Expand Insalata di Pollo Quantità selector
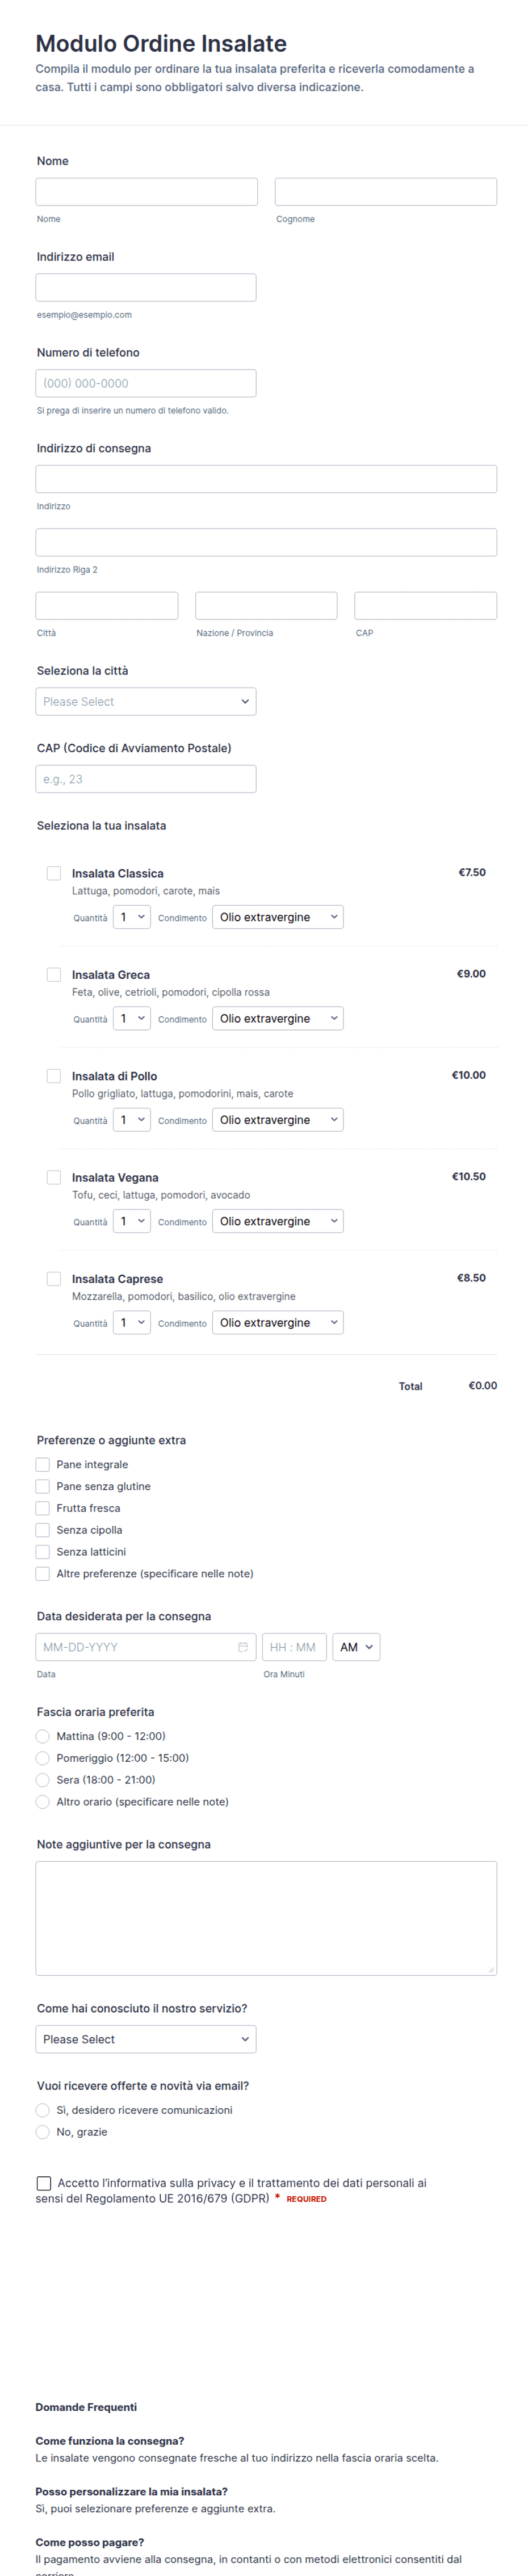Image resolution: width=528 pixels, height=2576 pixels. coord(132,1120)
